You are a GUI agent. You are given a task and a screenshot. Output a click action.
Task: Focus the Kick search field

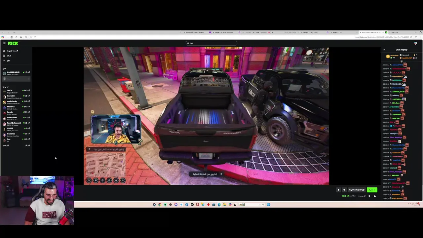click(x=211, y=43)
